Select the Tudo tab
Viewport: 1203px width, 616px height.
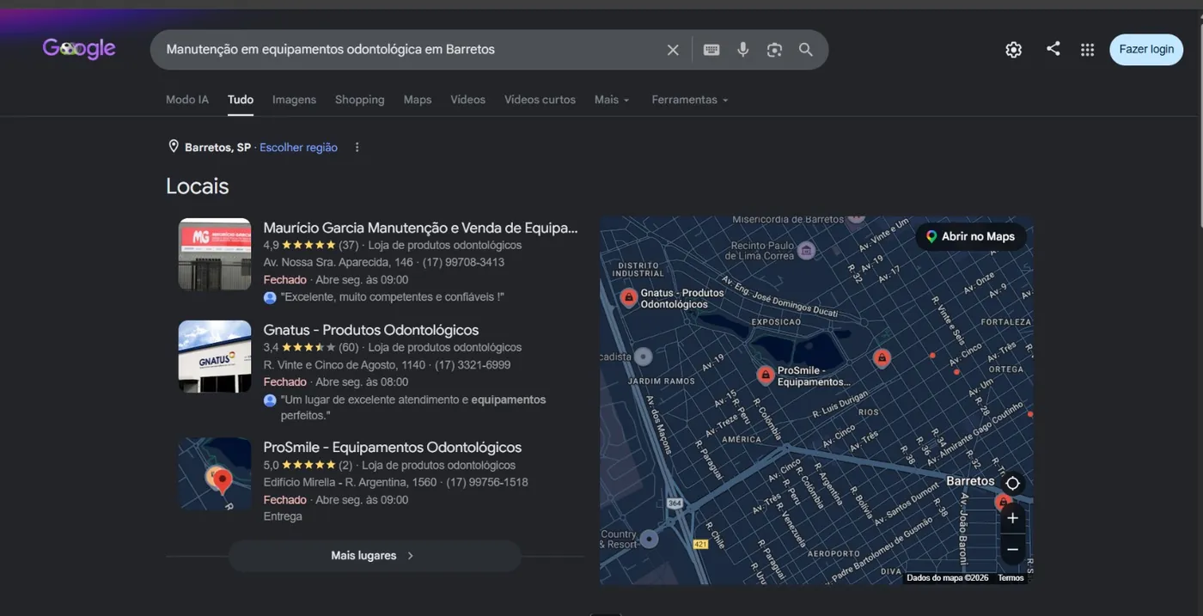241,100
